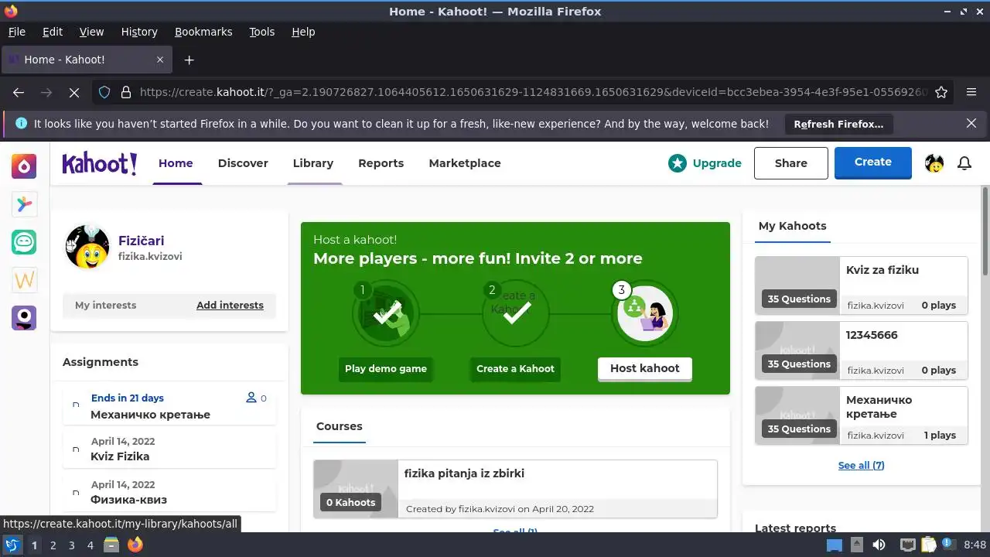Switch to workspace 2
This screenshot has height=557, width=990.
[53, 545]
